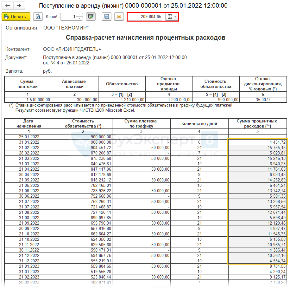
Task: Go forward with the right arrow button
Action: coord(19,6)
